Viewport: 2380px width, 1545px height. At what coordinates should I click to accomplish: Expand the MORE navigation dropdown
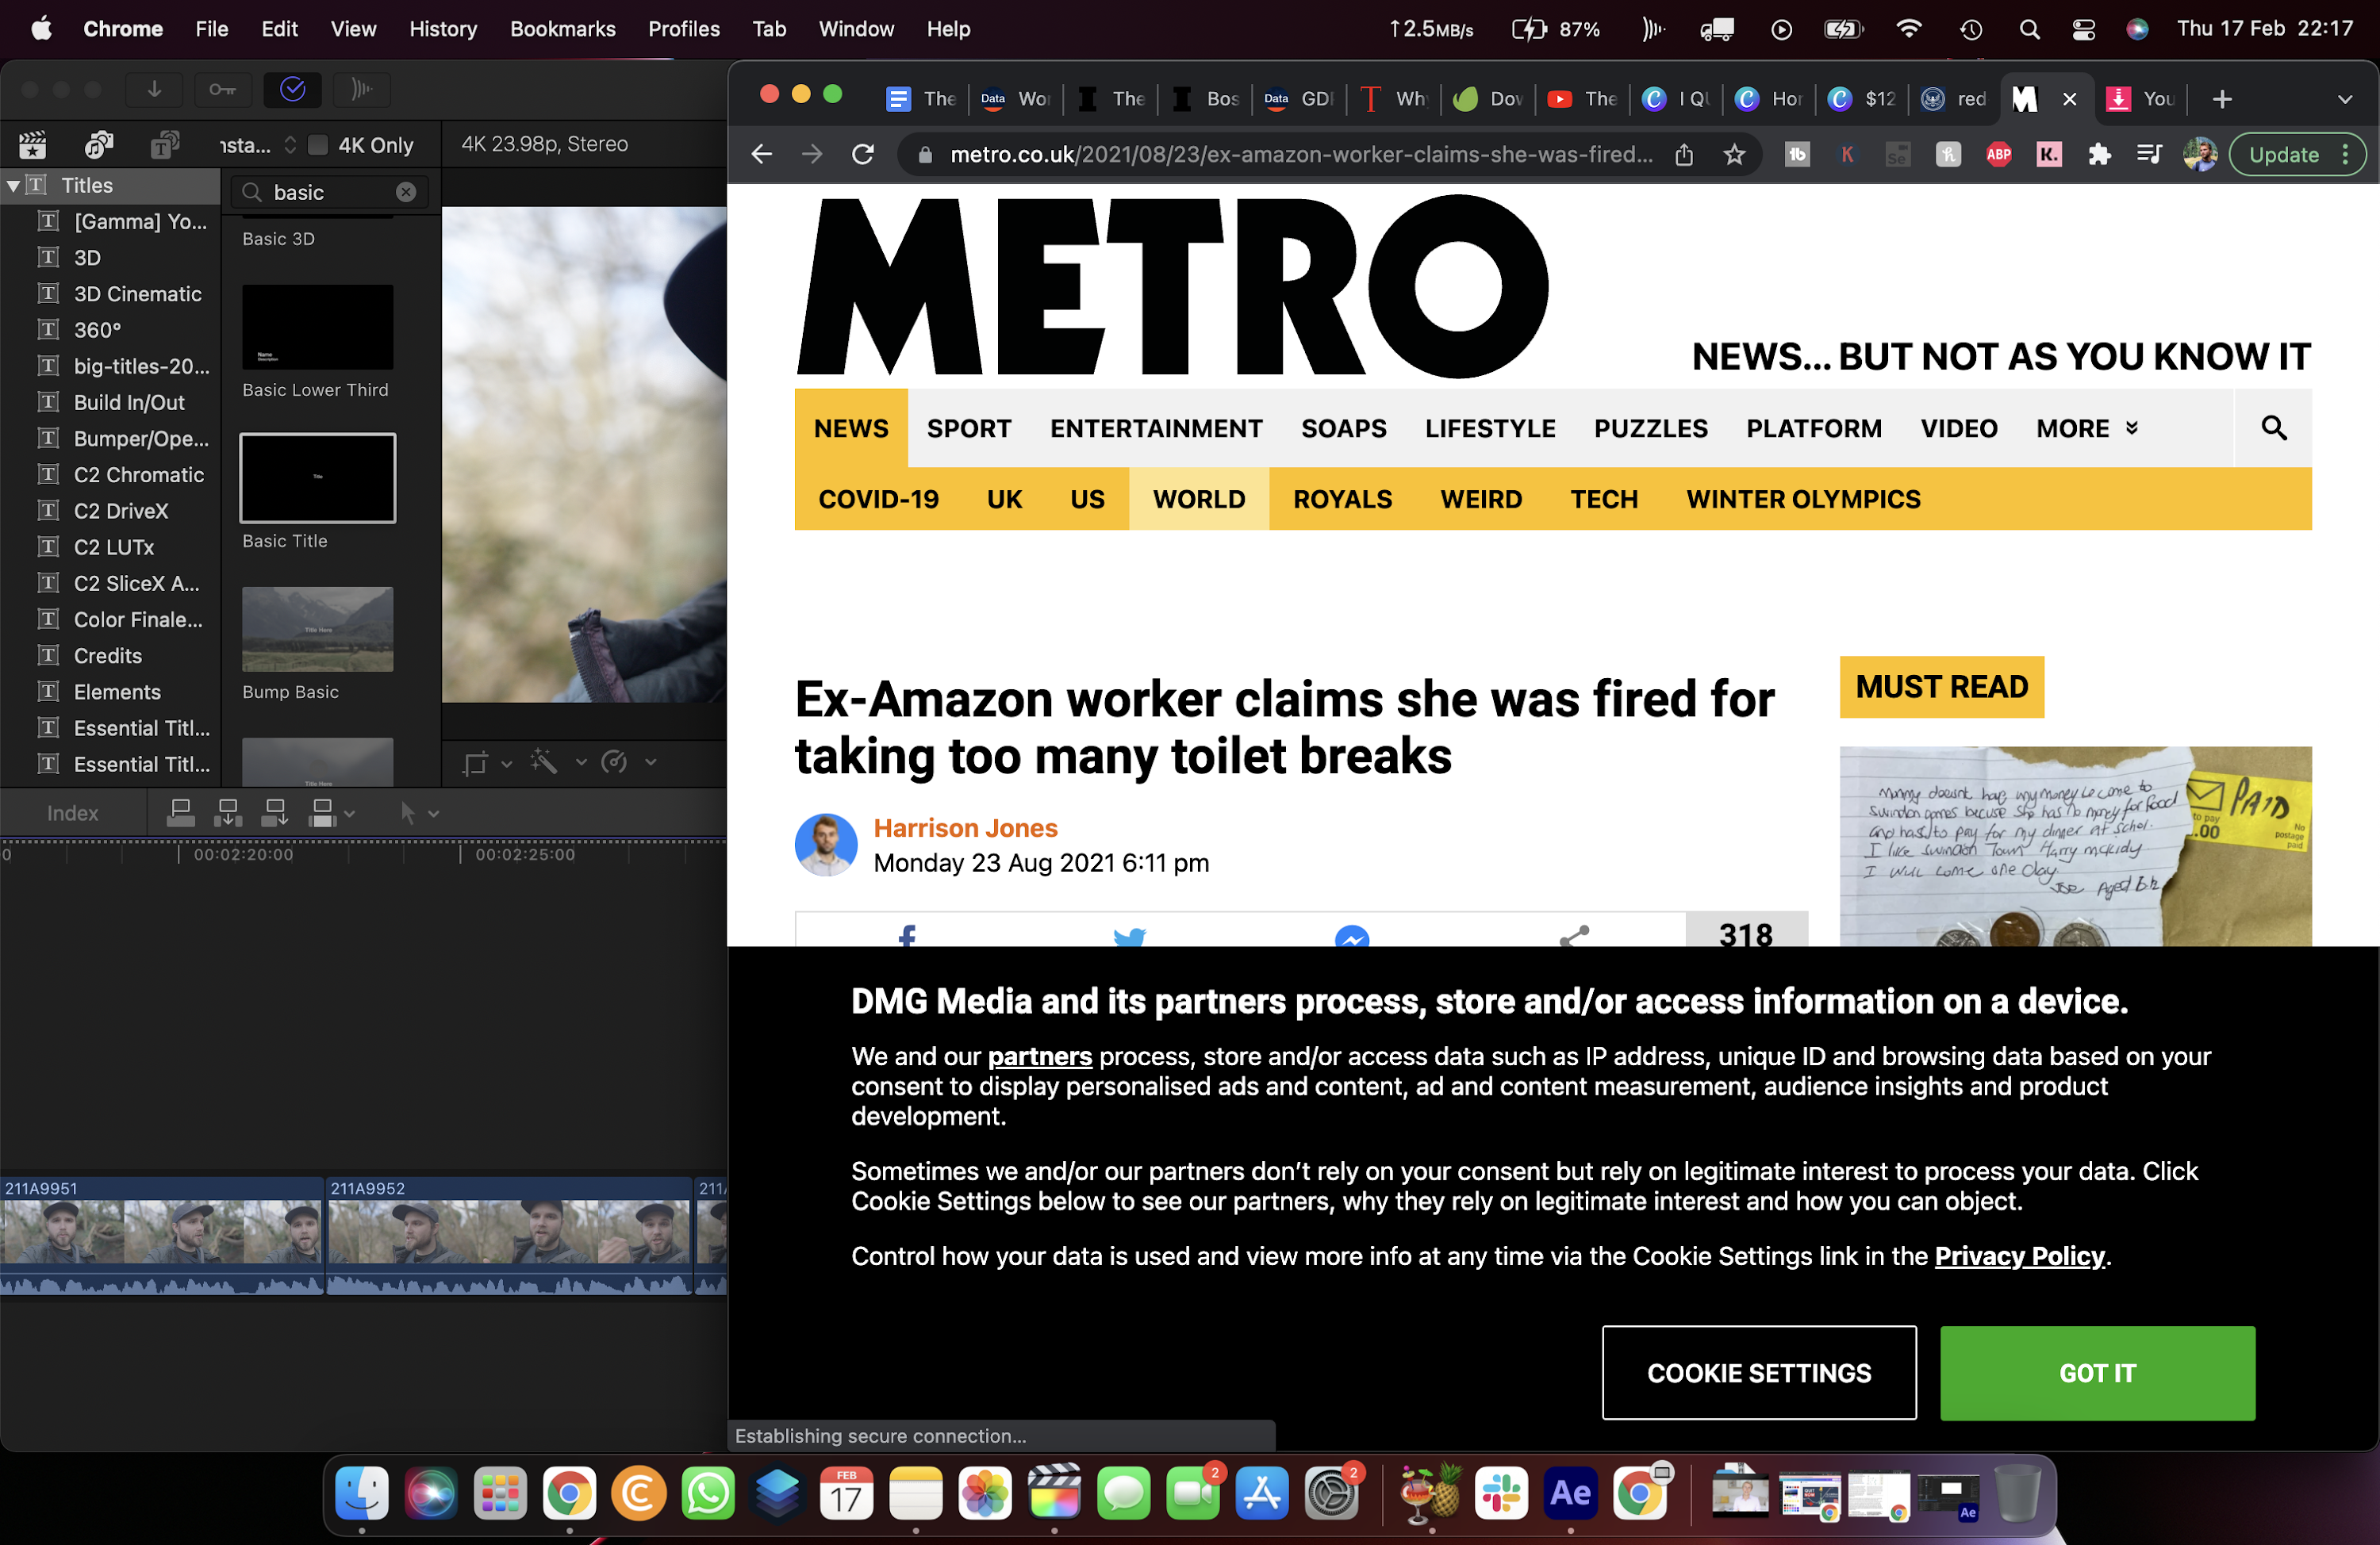[x=2087, y=429]
